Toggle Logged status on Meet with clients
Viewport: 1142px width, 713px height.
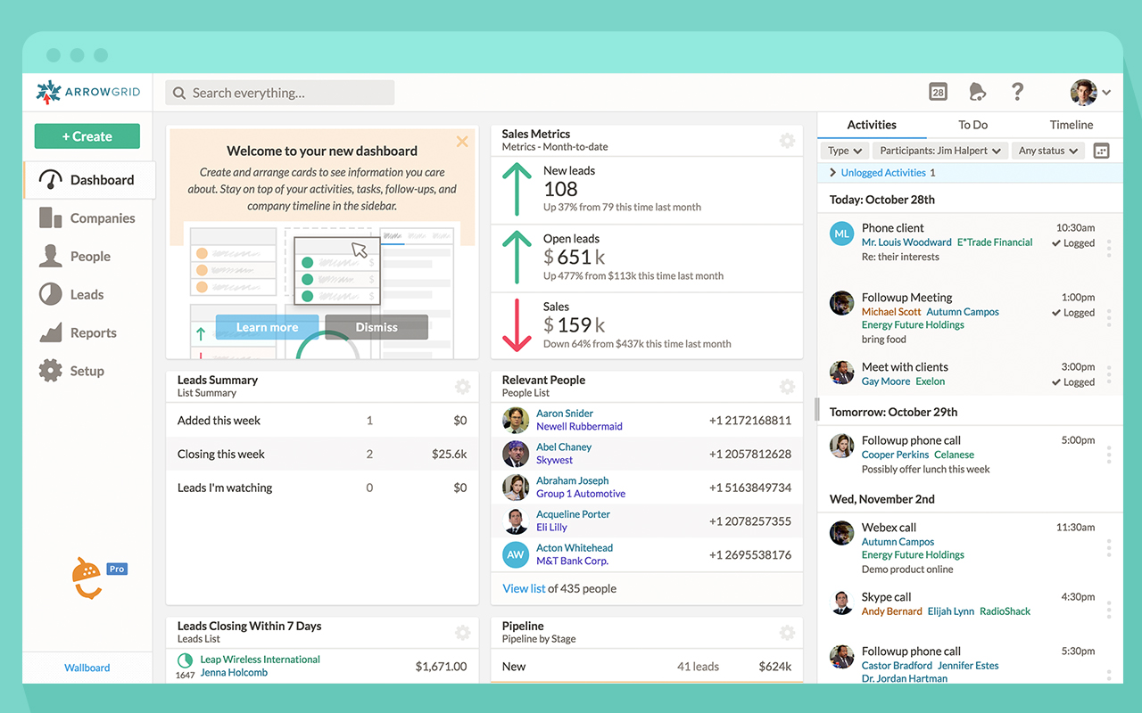[1072, 381]
